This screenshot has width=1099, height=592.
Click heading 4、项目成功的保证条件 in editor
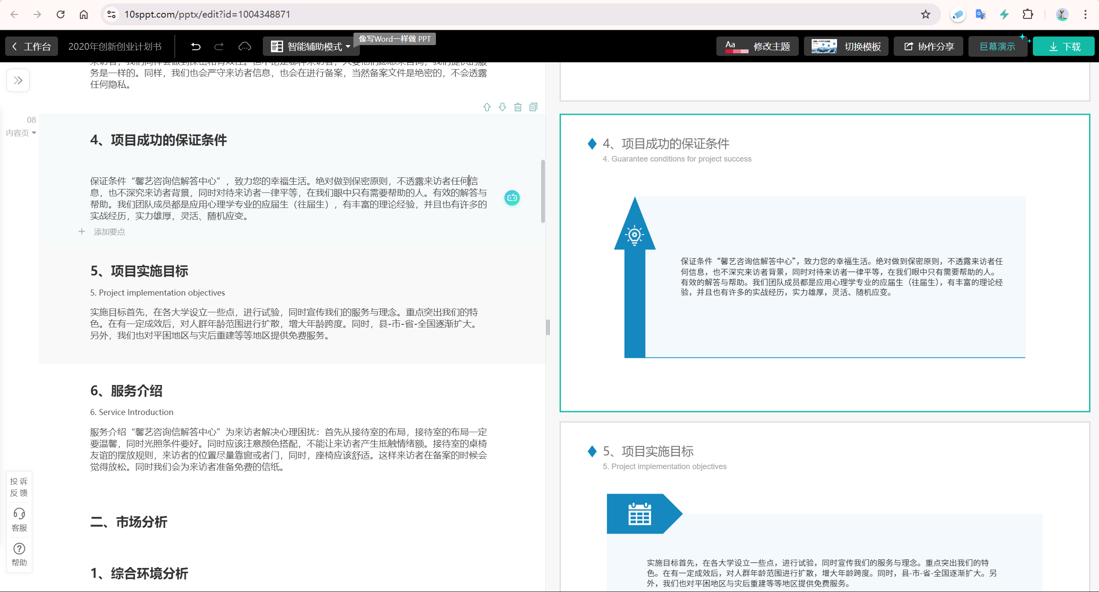tap(158, 140)
